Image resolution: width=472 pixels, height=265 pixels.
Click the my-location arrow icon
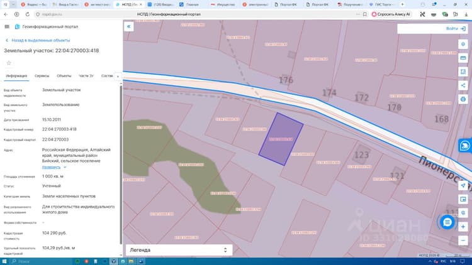tap(463, 185)
